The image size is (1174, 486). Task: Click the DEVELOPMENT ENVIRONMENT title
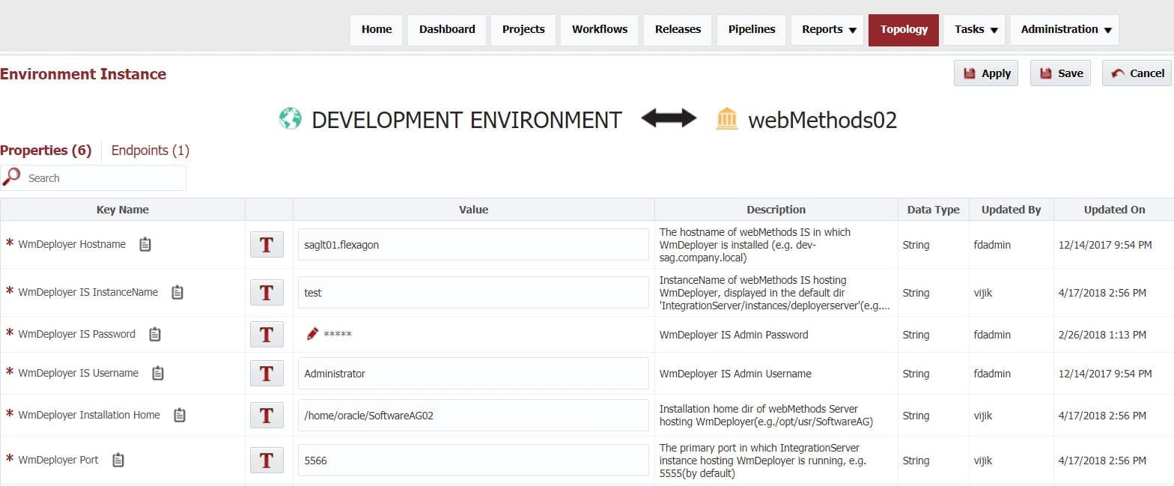(x=466, y=120)
